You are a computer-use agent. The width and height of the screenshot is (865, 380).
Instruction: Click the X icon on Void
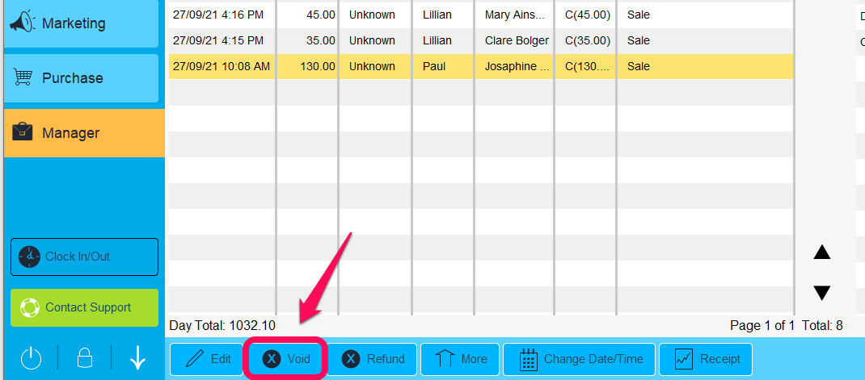tap(271, 359)
